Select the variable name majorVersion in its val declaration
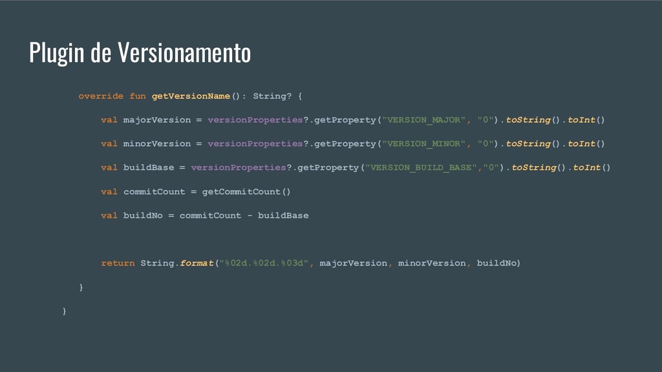 click(157, 120)
